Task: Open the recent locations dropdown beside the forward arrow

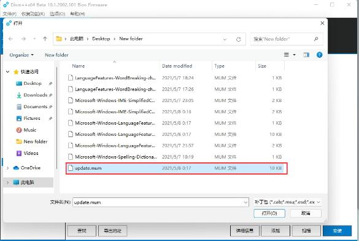Action: pyautogui.click(x=34, y=39)
